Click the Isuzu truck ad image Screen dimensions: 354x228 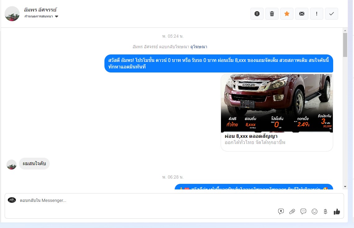click(277, 103)
